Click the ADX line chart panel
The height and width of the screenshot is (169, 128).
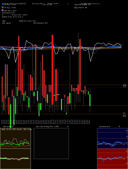pyautogui.click(x=15, y=138)
